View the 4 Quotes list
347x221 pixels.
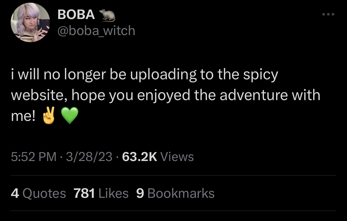38,193
